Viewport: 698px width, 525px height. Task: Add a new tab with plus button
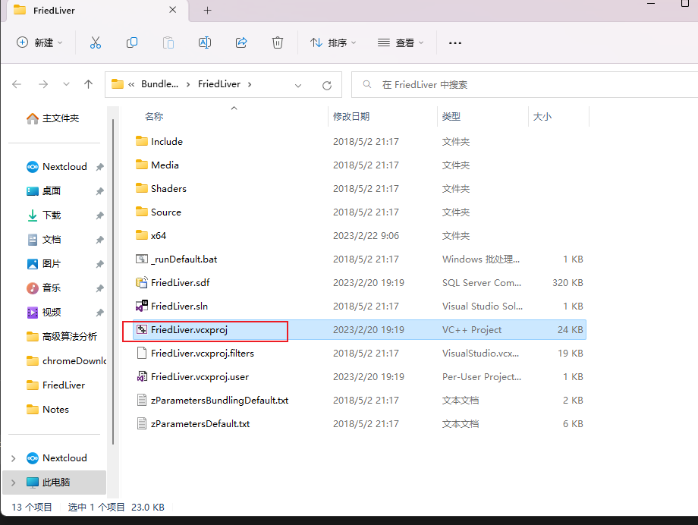207,10
